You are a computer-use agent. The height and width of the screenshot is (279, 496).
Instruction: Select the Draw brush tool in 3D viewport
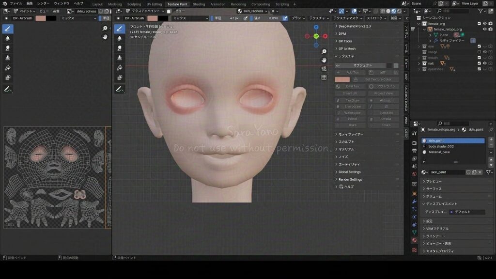(x=120, y=29)
